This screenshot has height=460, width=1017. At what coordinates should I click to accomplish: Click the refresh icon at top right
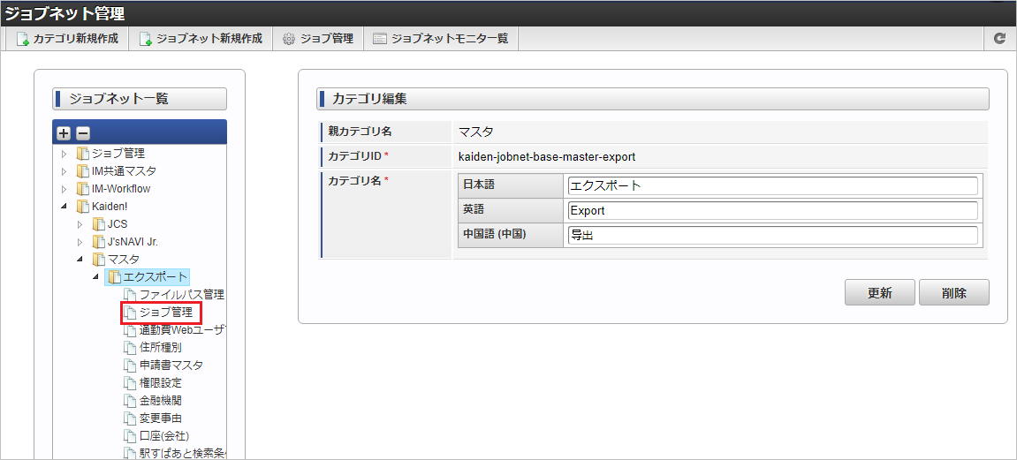[x=999, y=38]
